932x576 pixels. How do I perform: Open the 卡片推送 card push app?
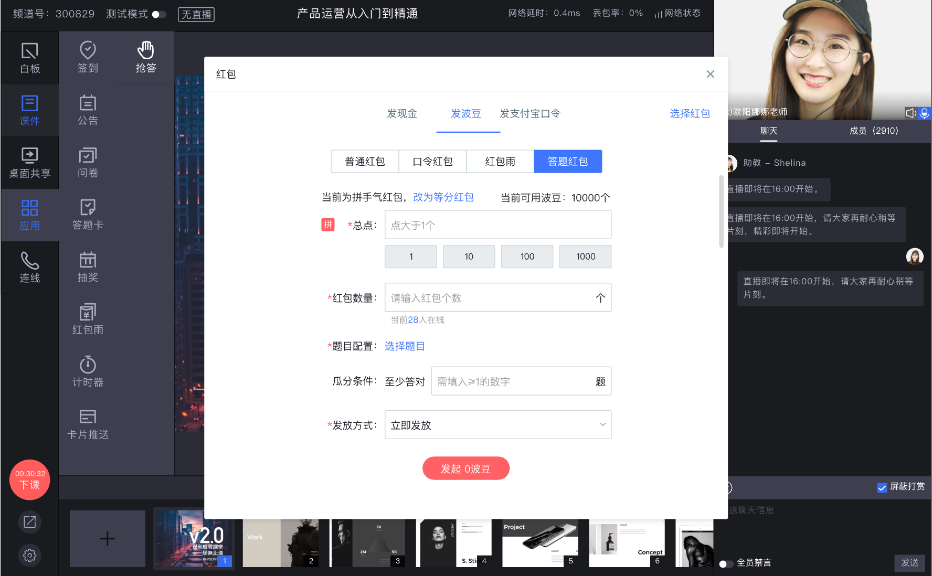88,424
